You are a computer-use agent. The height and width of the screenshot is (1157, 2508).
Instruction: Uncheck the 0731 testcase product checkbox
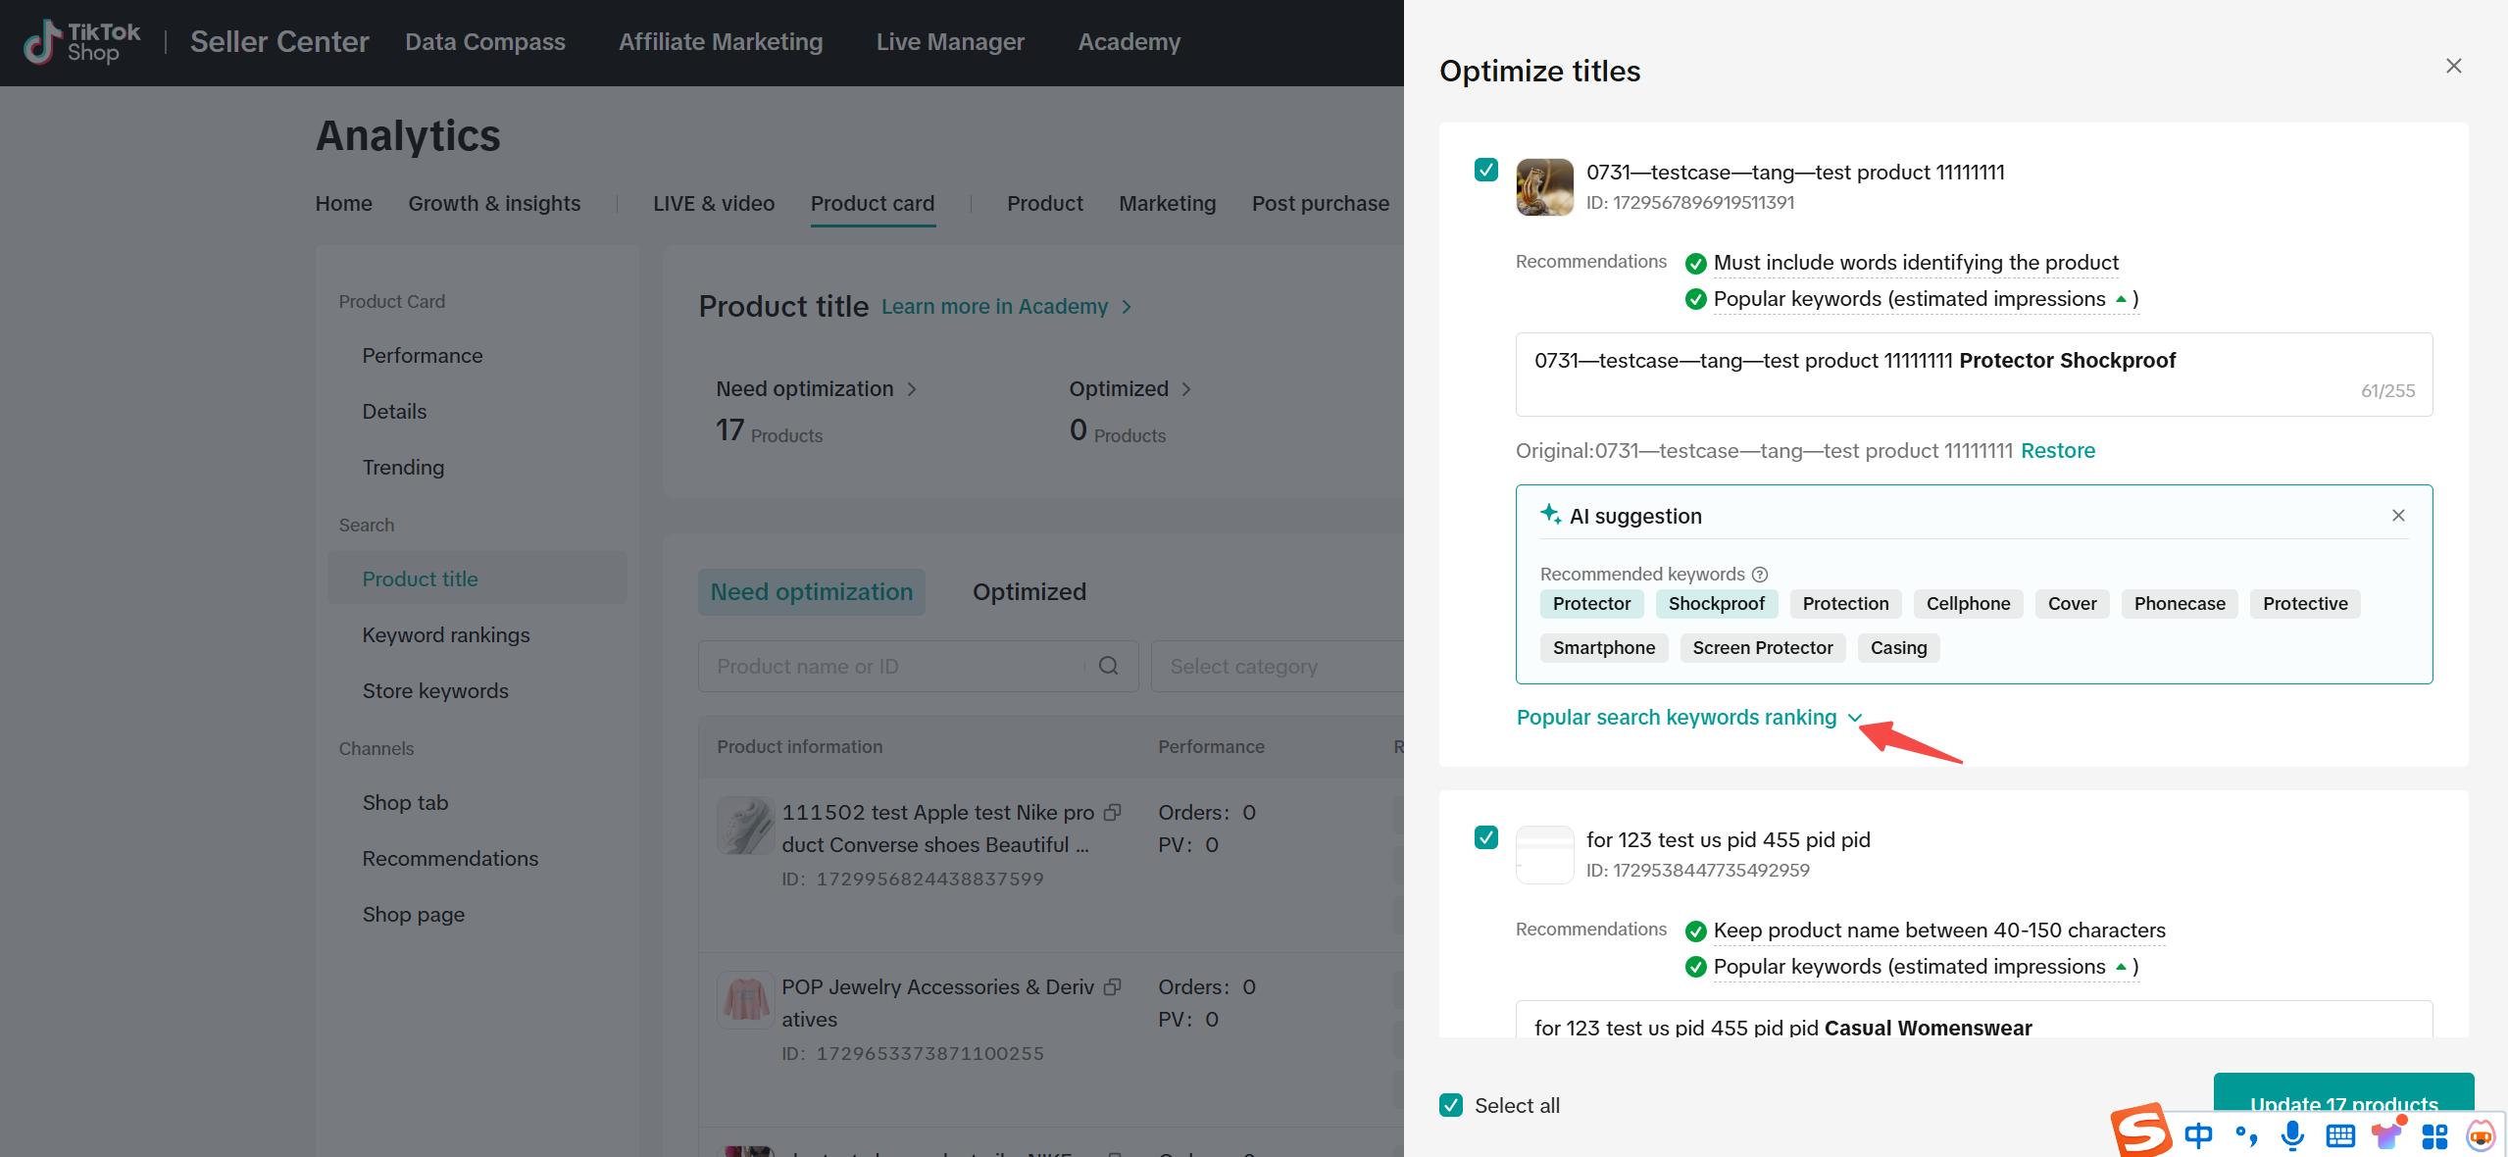pos(1485,170)
